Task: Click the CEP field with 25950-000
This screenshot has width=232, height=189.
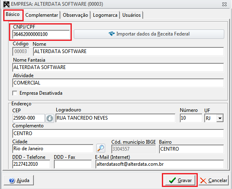Action: pos(29,118)
